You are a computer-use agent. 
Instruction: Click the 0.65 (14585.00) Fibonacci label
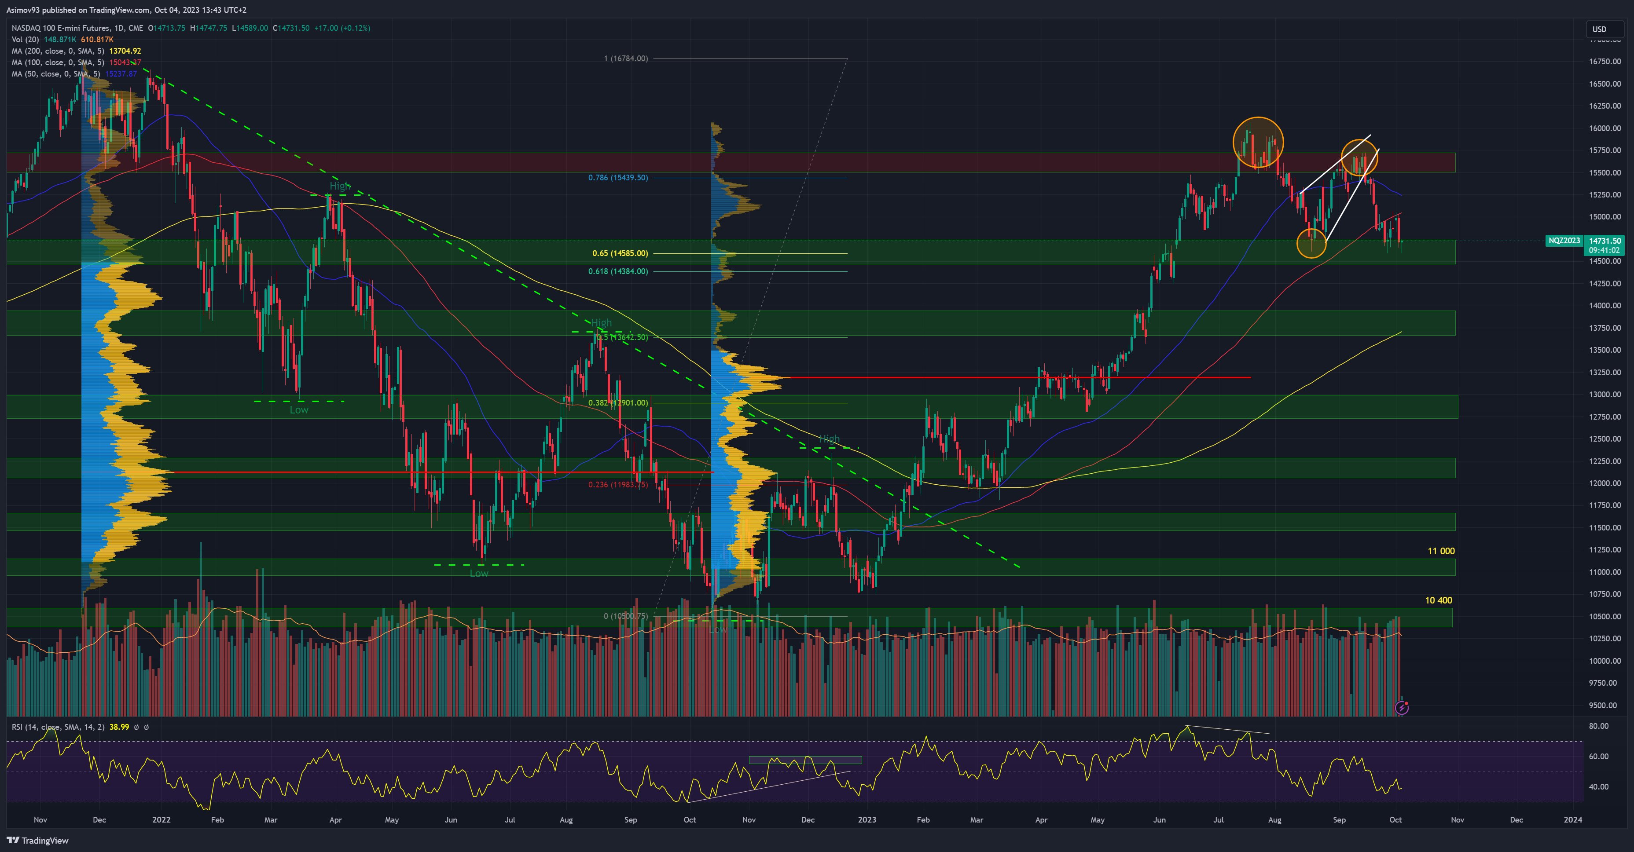(x=620, y=253)
